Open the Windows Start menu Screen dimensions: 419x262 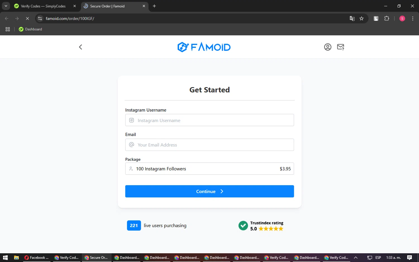click(5, 258)
